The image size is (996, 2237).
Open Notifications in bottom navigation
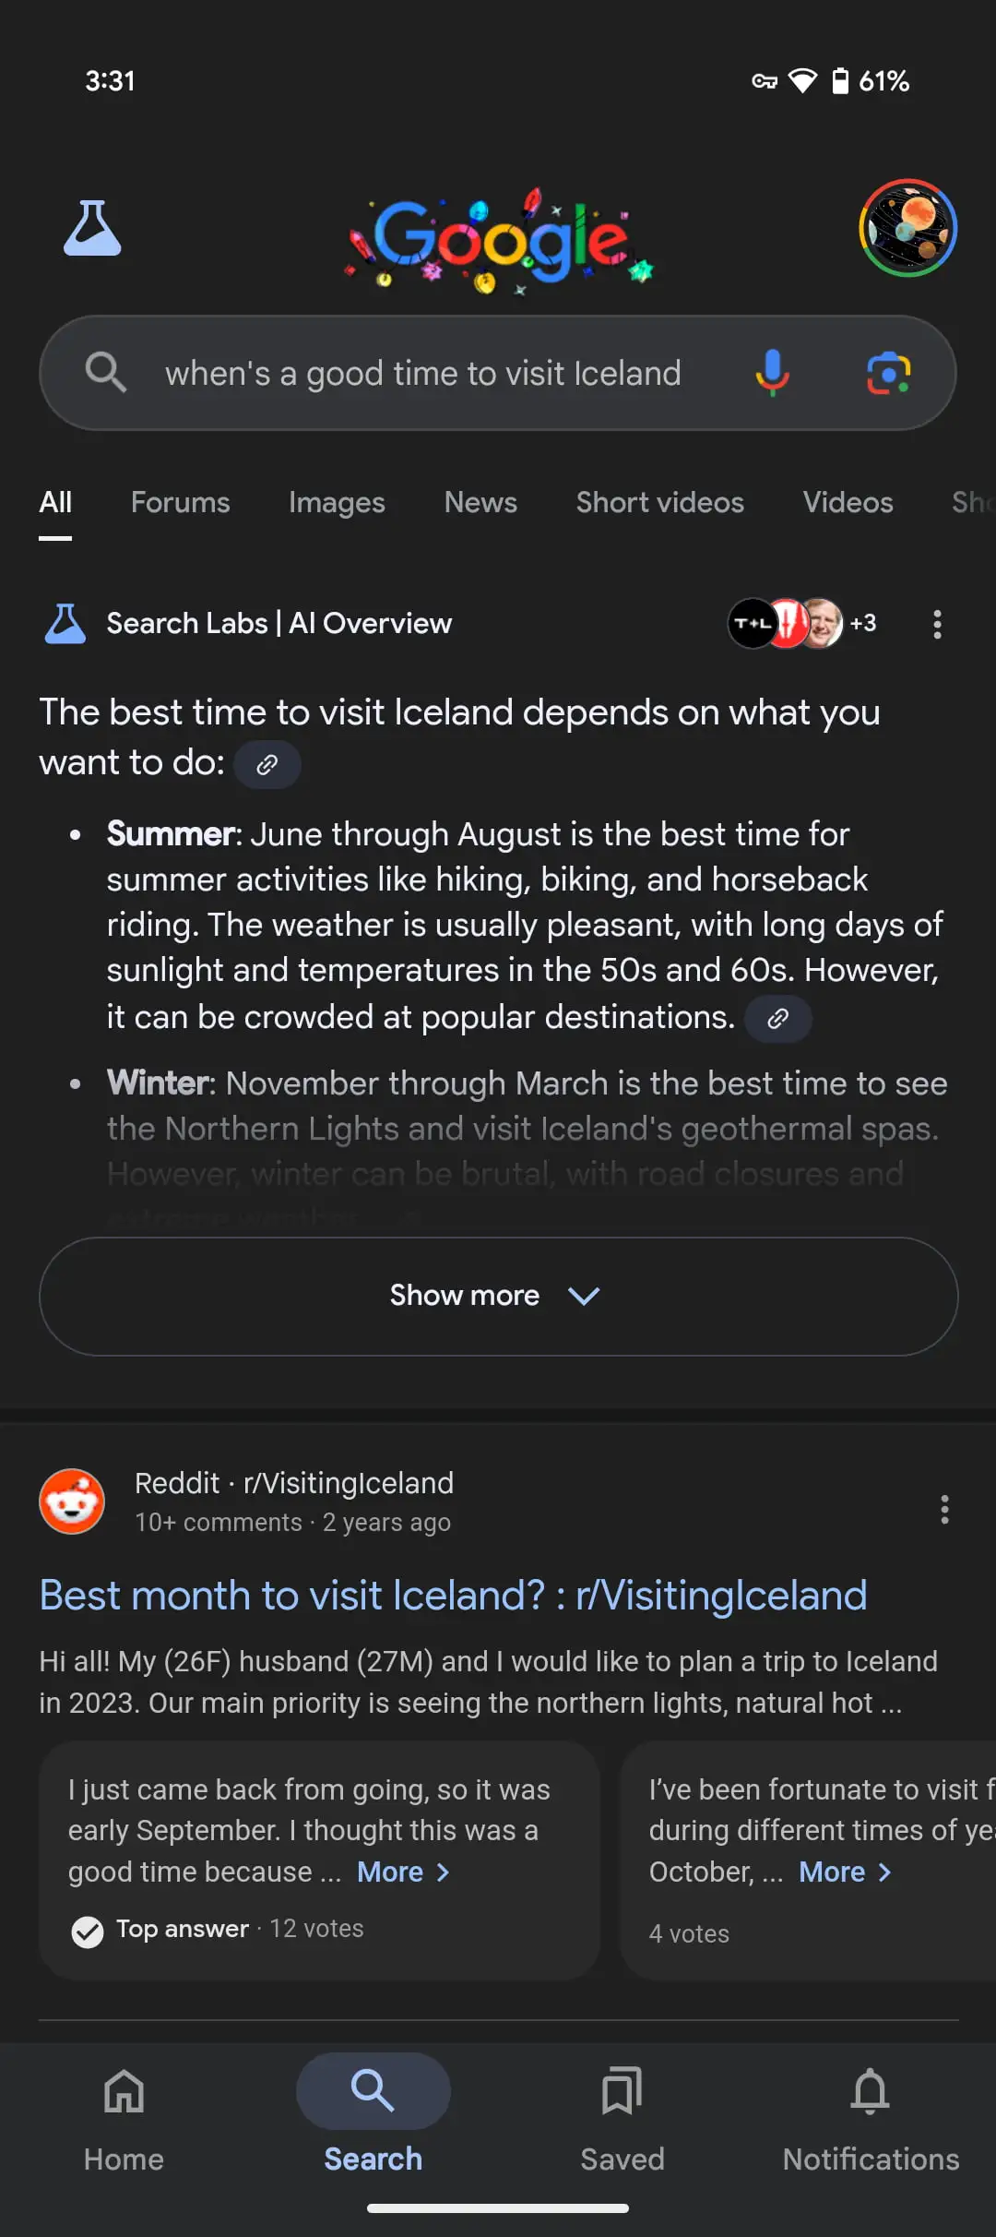click(x=871, y=2113)
